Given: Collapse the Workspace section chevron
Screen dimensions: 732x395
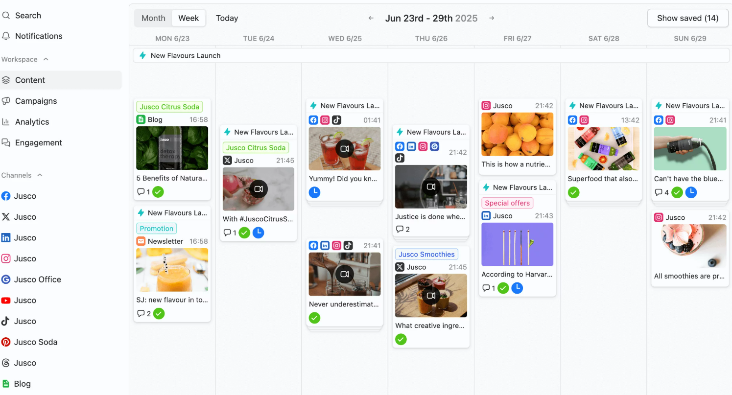Looking at the screenshot, I should 46,59.
